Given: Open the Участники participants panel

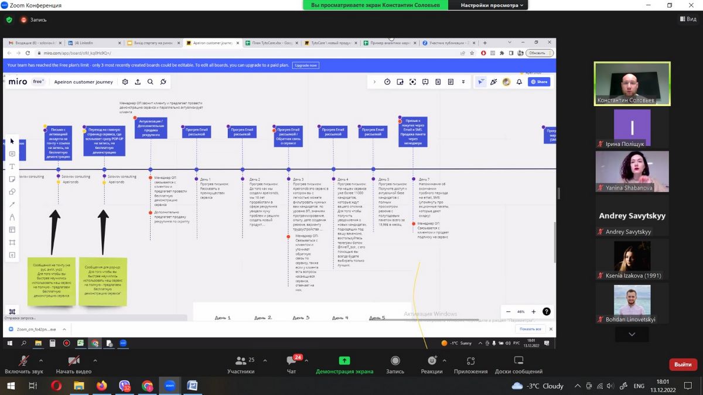Looking at the screenshot, I should [x=241, y=361].
